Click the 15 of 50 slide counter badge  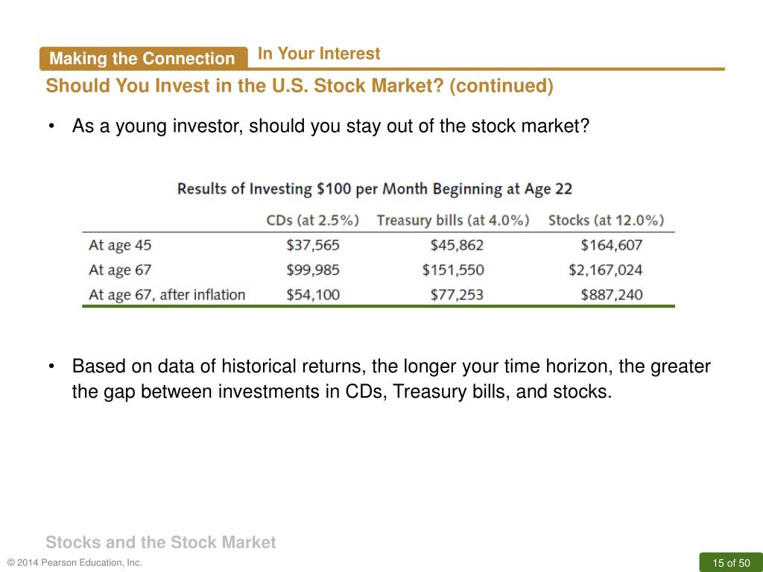[731, 563]
